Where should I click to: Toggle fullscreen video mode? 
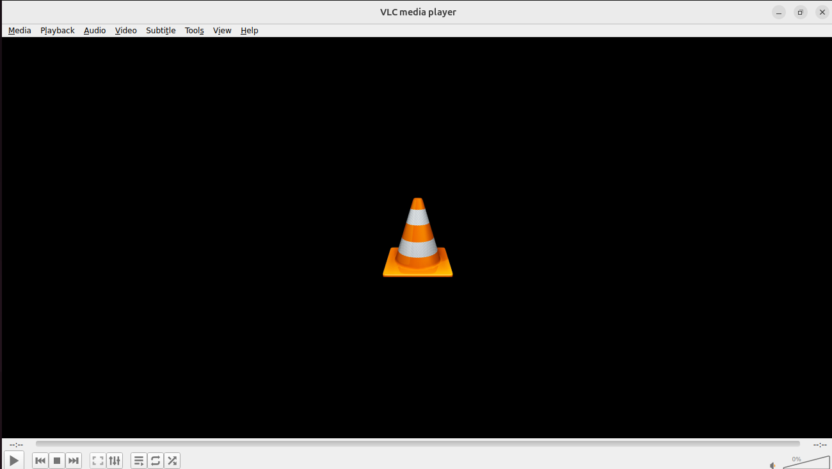click(98, 461)
